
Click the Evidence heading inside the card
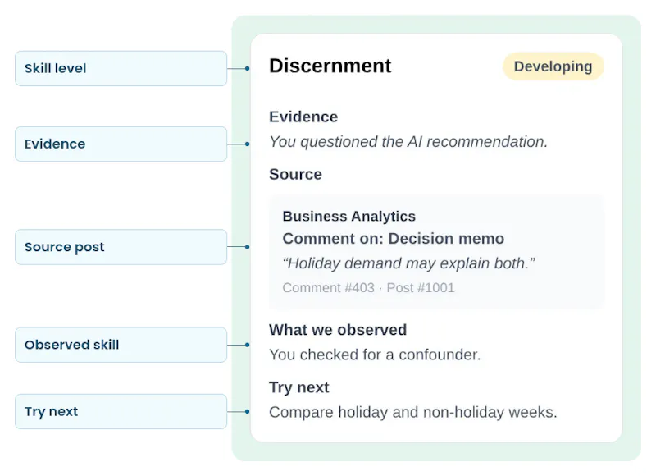click(303, 117)
